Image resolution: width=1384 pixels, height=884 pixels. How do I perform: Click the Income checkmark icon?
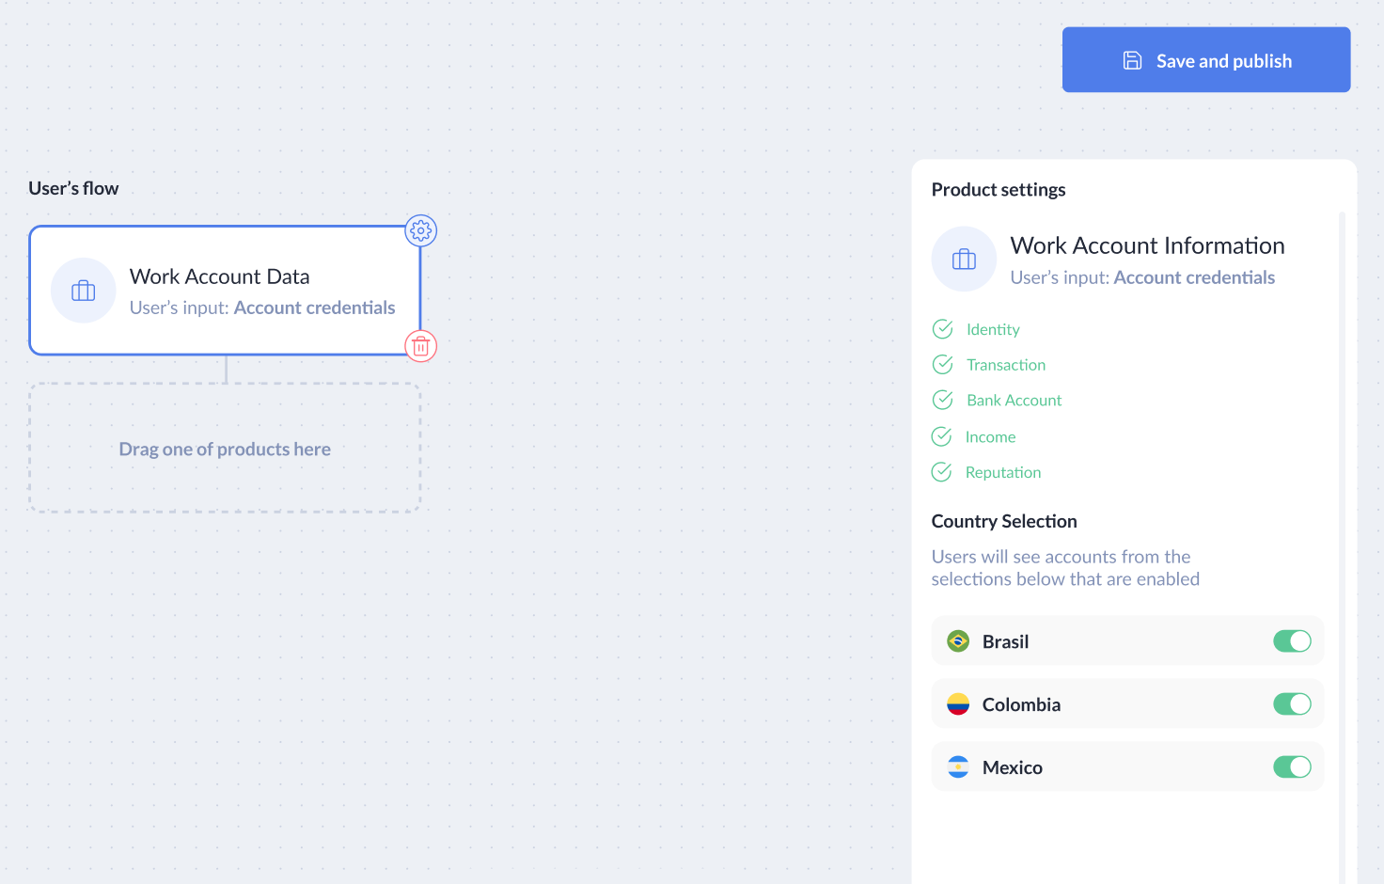(x=941, y=436)
